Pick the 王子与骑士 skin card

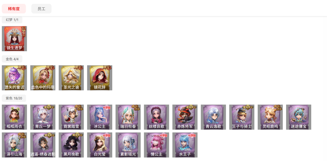(242, 117)
